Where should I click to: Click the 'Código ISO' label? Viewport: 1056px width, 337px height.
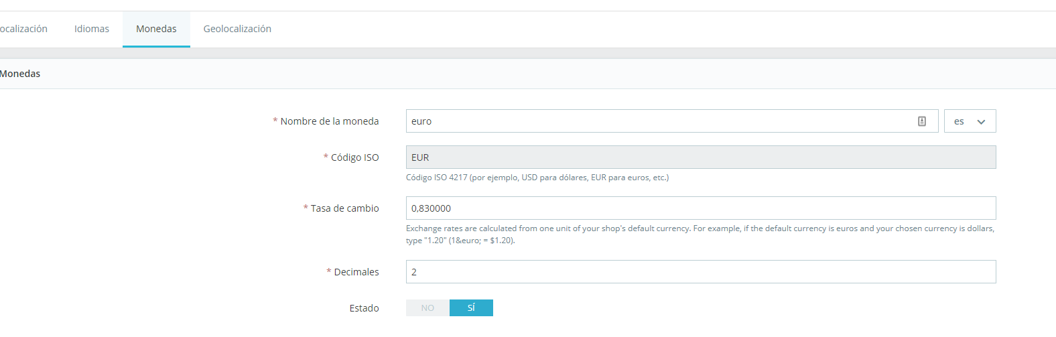354,157
